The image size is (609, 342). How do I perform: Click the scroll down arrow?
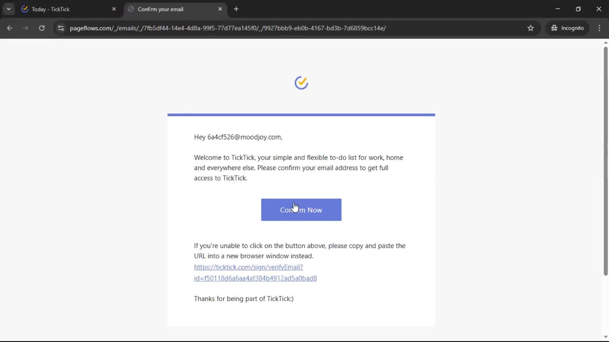click(606, 337)
